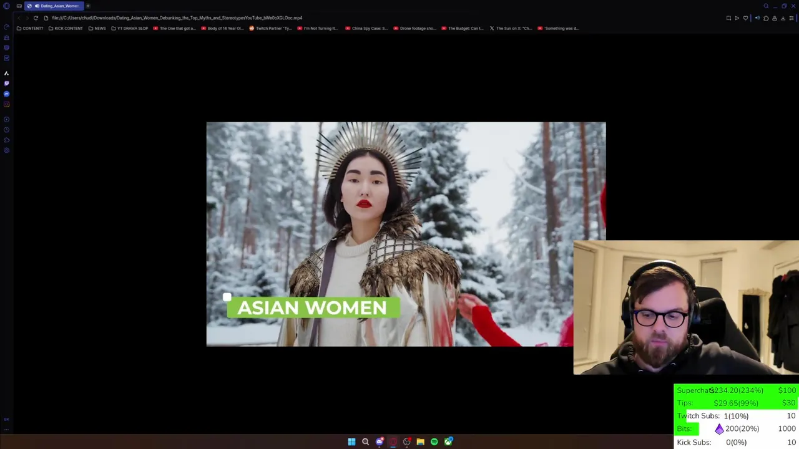The height and width of the screenshot is (449, 799).
Task: Open the CONTENT? bookmarks folder
Action: pyautogui.click(x=30, y=28)
